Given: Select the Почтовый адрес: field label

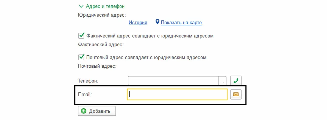Looking at the screenshot, I should (97, 66).
